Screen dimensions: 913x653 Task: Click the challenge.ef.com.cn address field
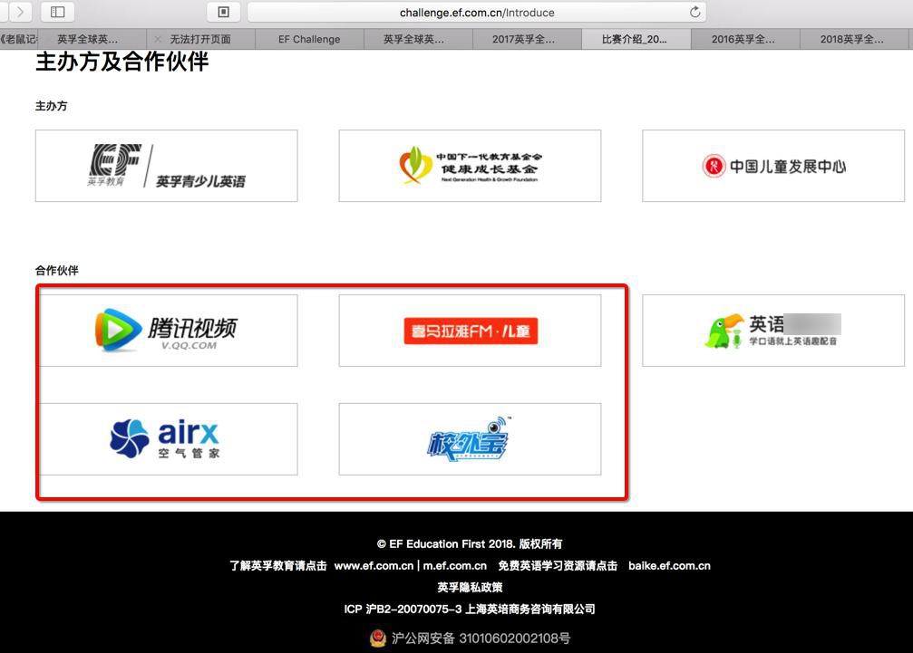(x=477, y=12)
